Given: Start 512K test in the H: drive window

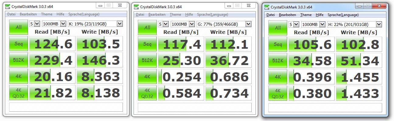Looking at the screenshot, I should pyautogui.click(x=277, y=60).
